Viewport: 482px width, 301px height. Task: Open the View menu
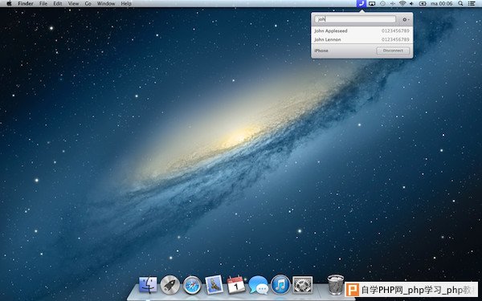tap(73, 4)
